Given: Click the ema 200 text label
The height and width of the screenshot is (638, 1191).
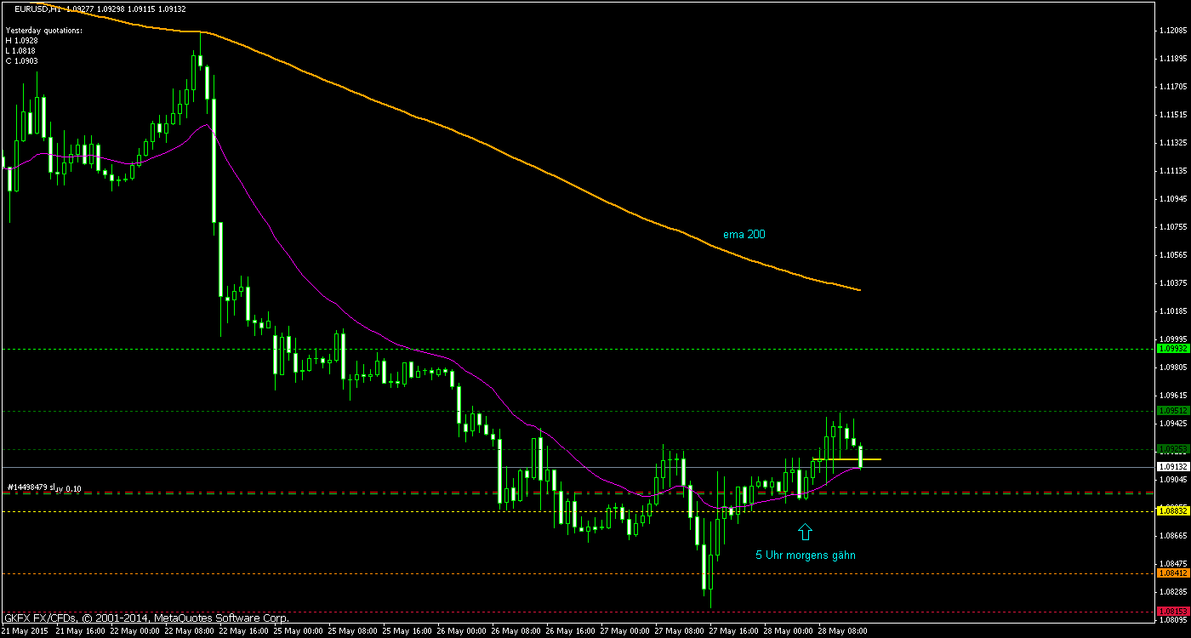Looking at the screenshot, I should pos(744,234).
